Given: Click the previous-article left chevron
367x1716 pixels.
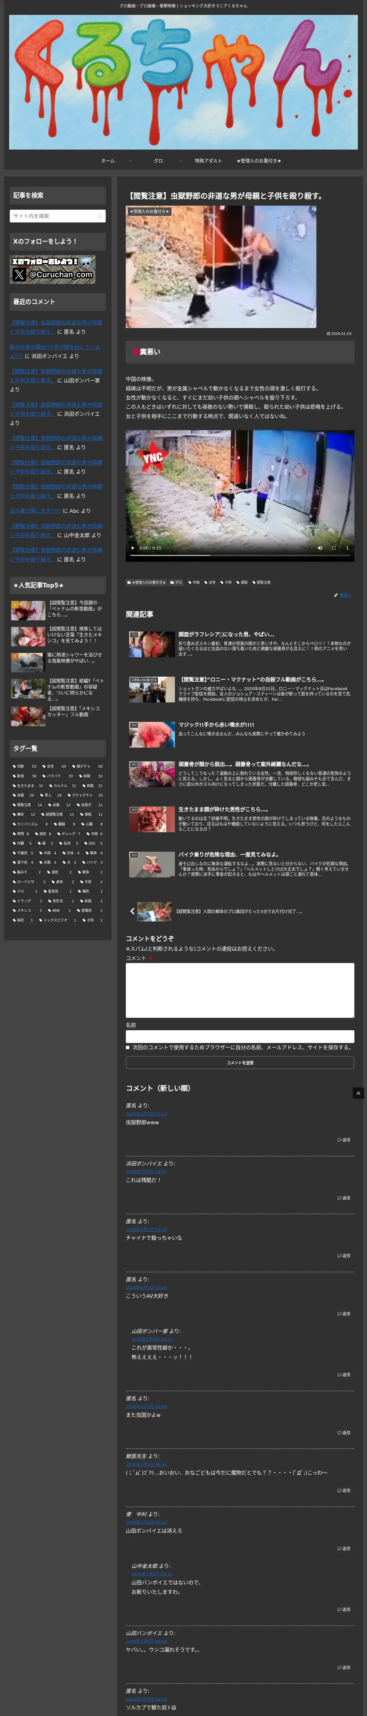Looking at the screenshot, I should click(132, 911).
